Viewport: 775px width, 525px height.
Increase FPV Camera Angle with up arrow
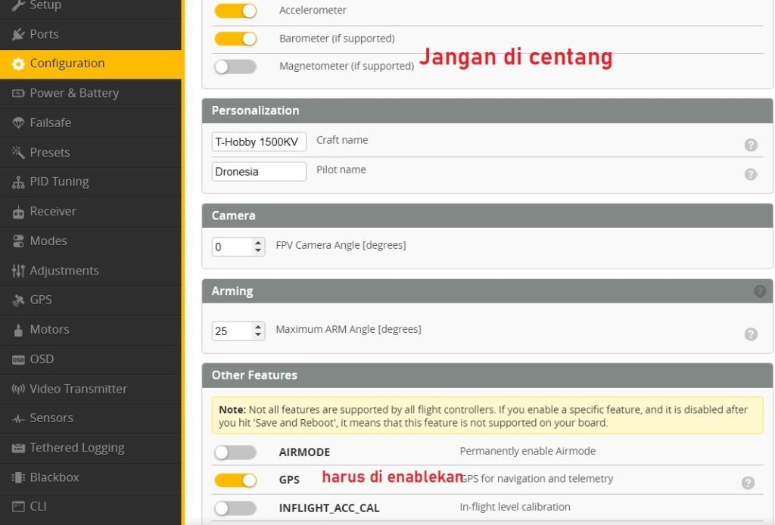[x=258, y=243]
